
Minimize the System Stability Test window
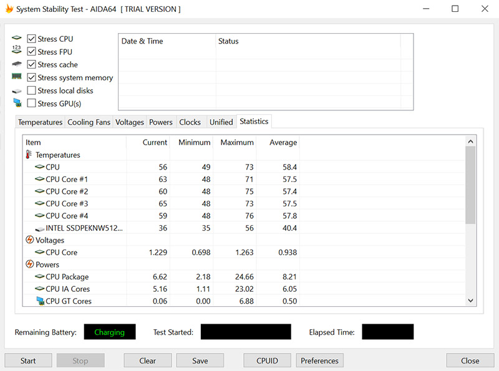tap(426, 9)
